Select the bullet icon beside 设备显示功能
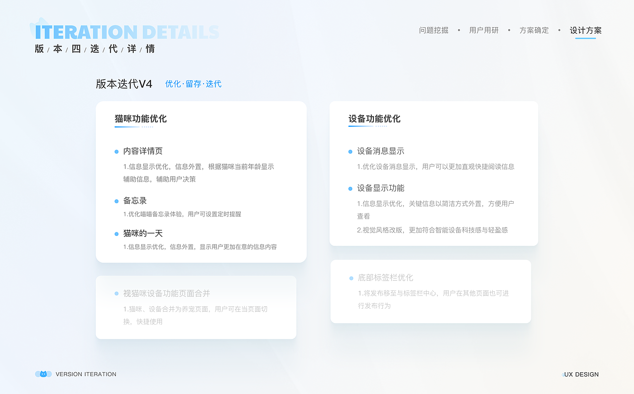 click(x=349, y=188)
